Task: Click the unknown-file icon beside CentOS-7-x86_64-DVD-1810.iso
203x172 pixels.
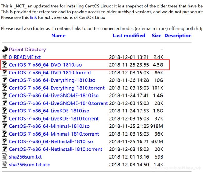Action: (5, 65)
